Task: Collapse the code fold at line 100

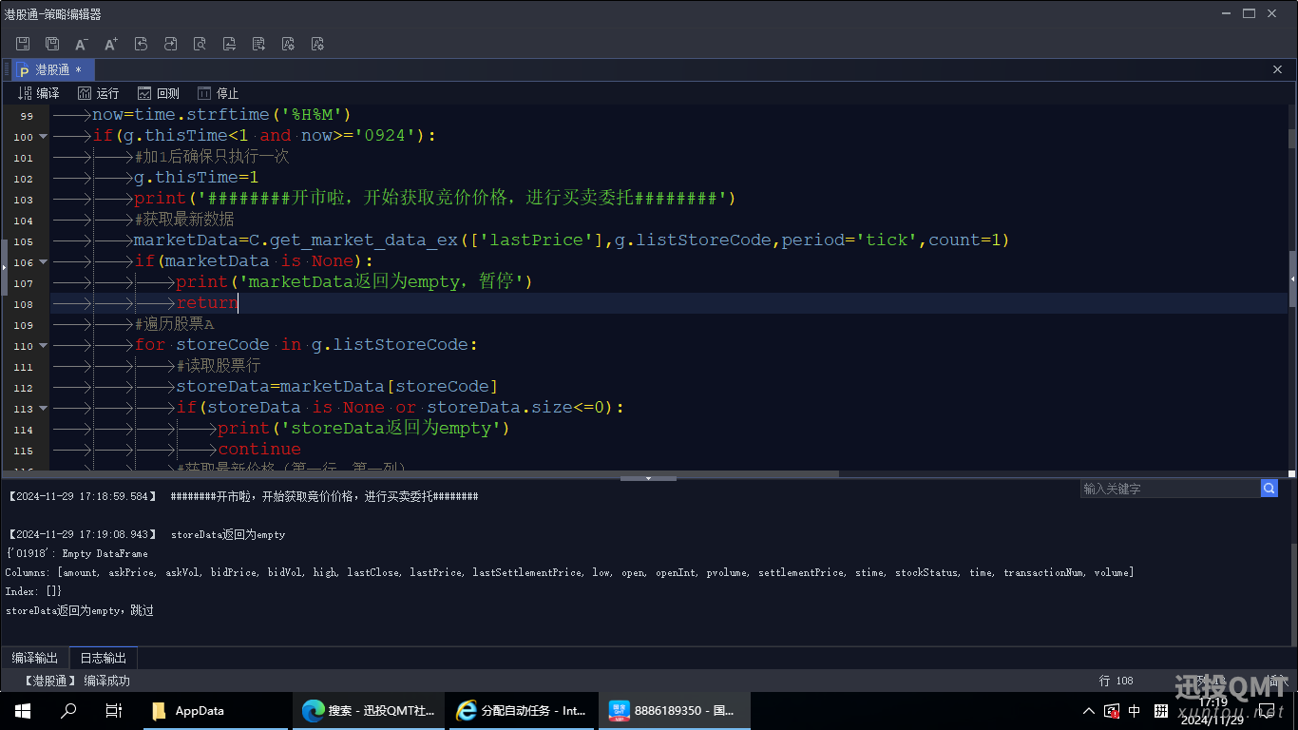Action: point(43,136)
